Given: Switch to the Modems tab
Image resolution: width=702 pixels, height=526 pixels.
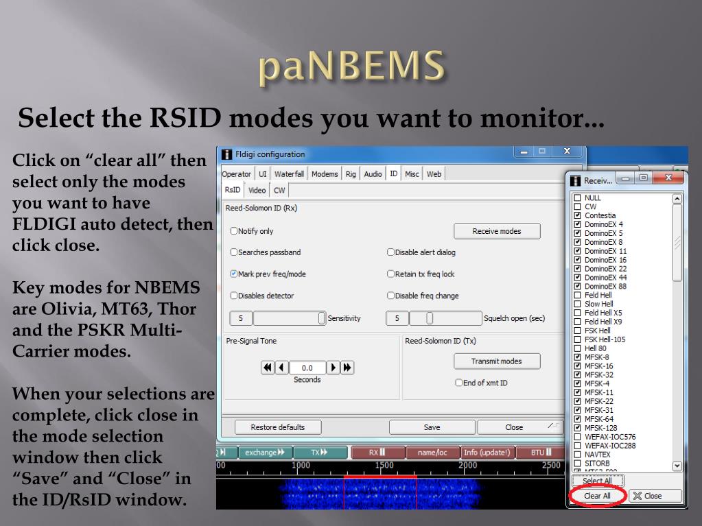Looking at the screenshot, I should tap(325, 174).
